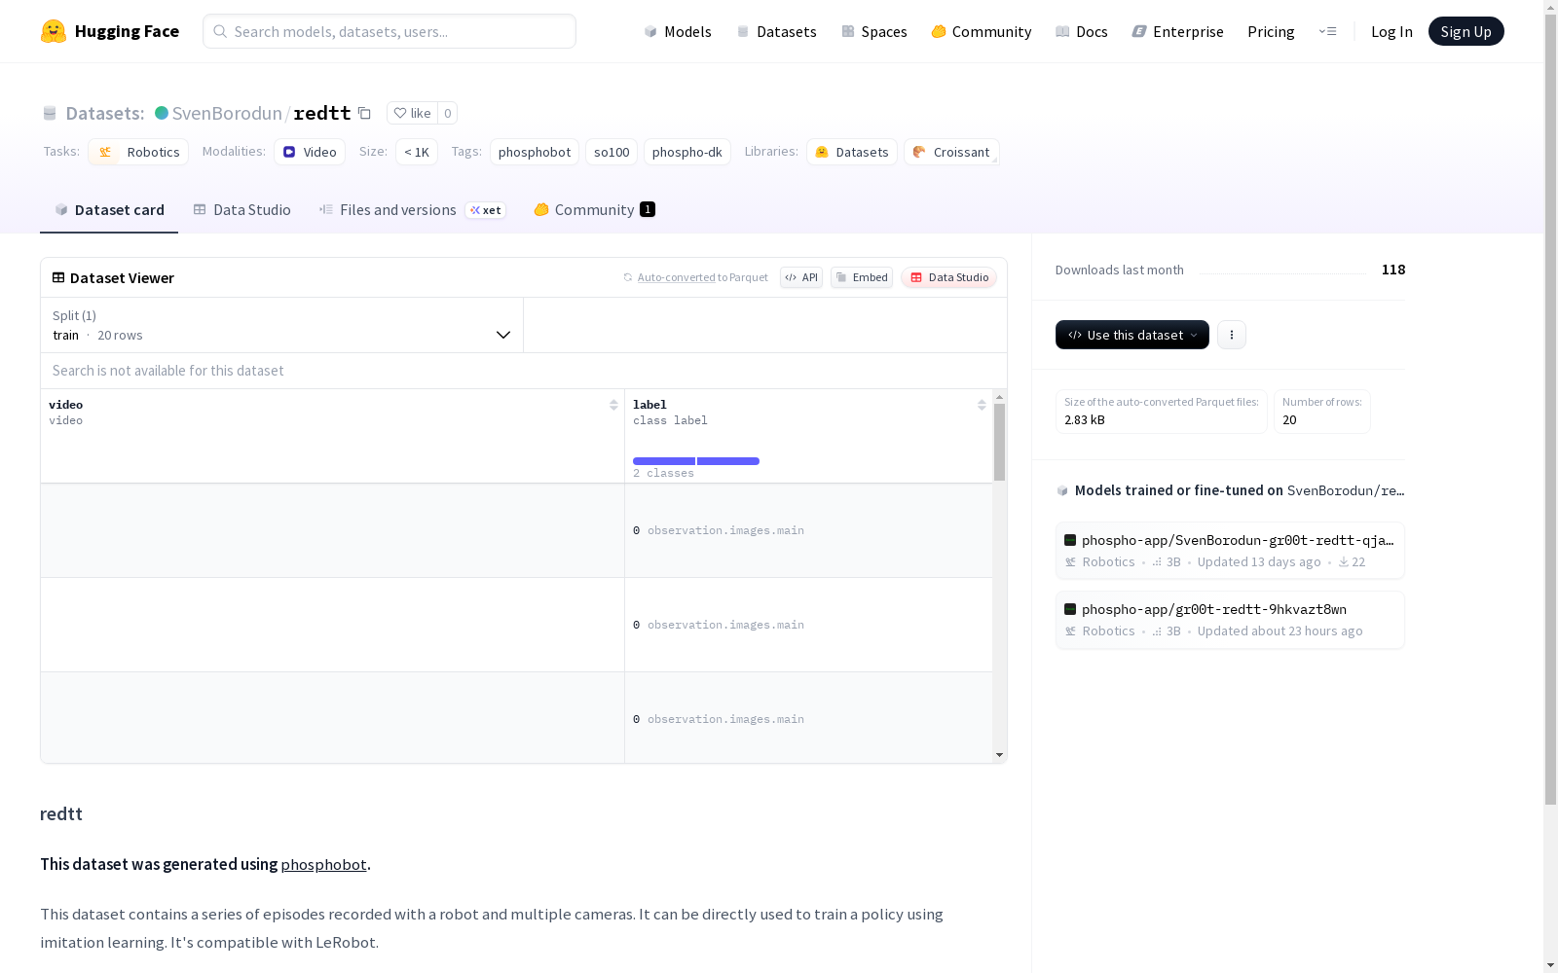Open the more navigation menu icon
The image size is (1558, 973).
click(x=1327, y=31)
